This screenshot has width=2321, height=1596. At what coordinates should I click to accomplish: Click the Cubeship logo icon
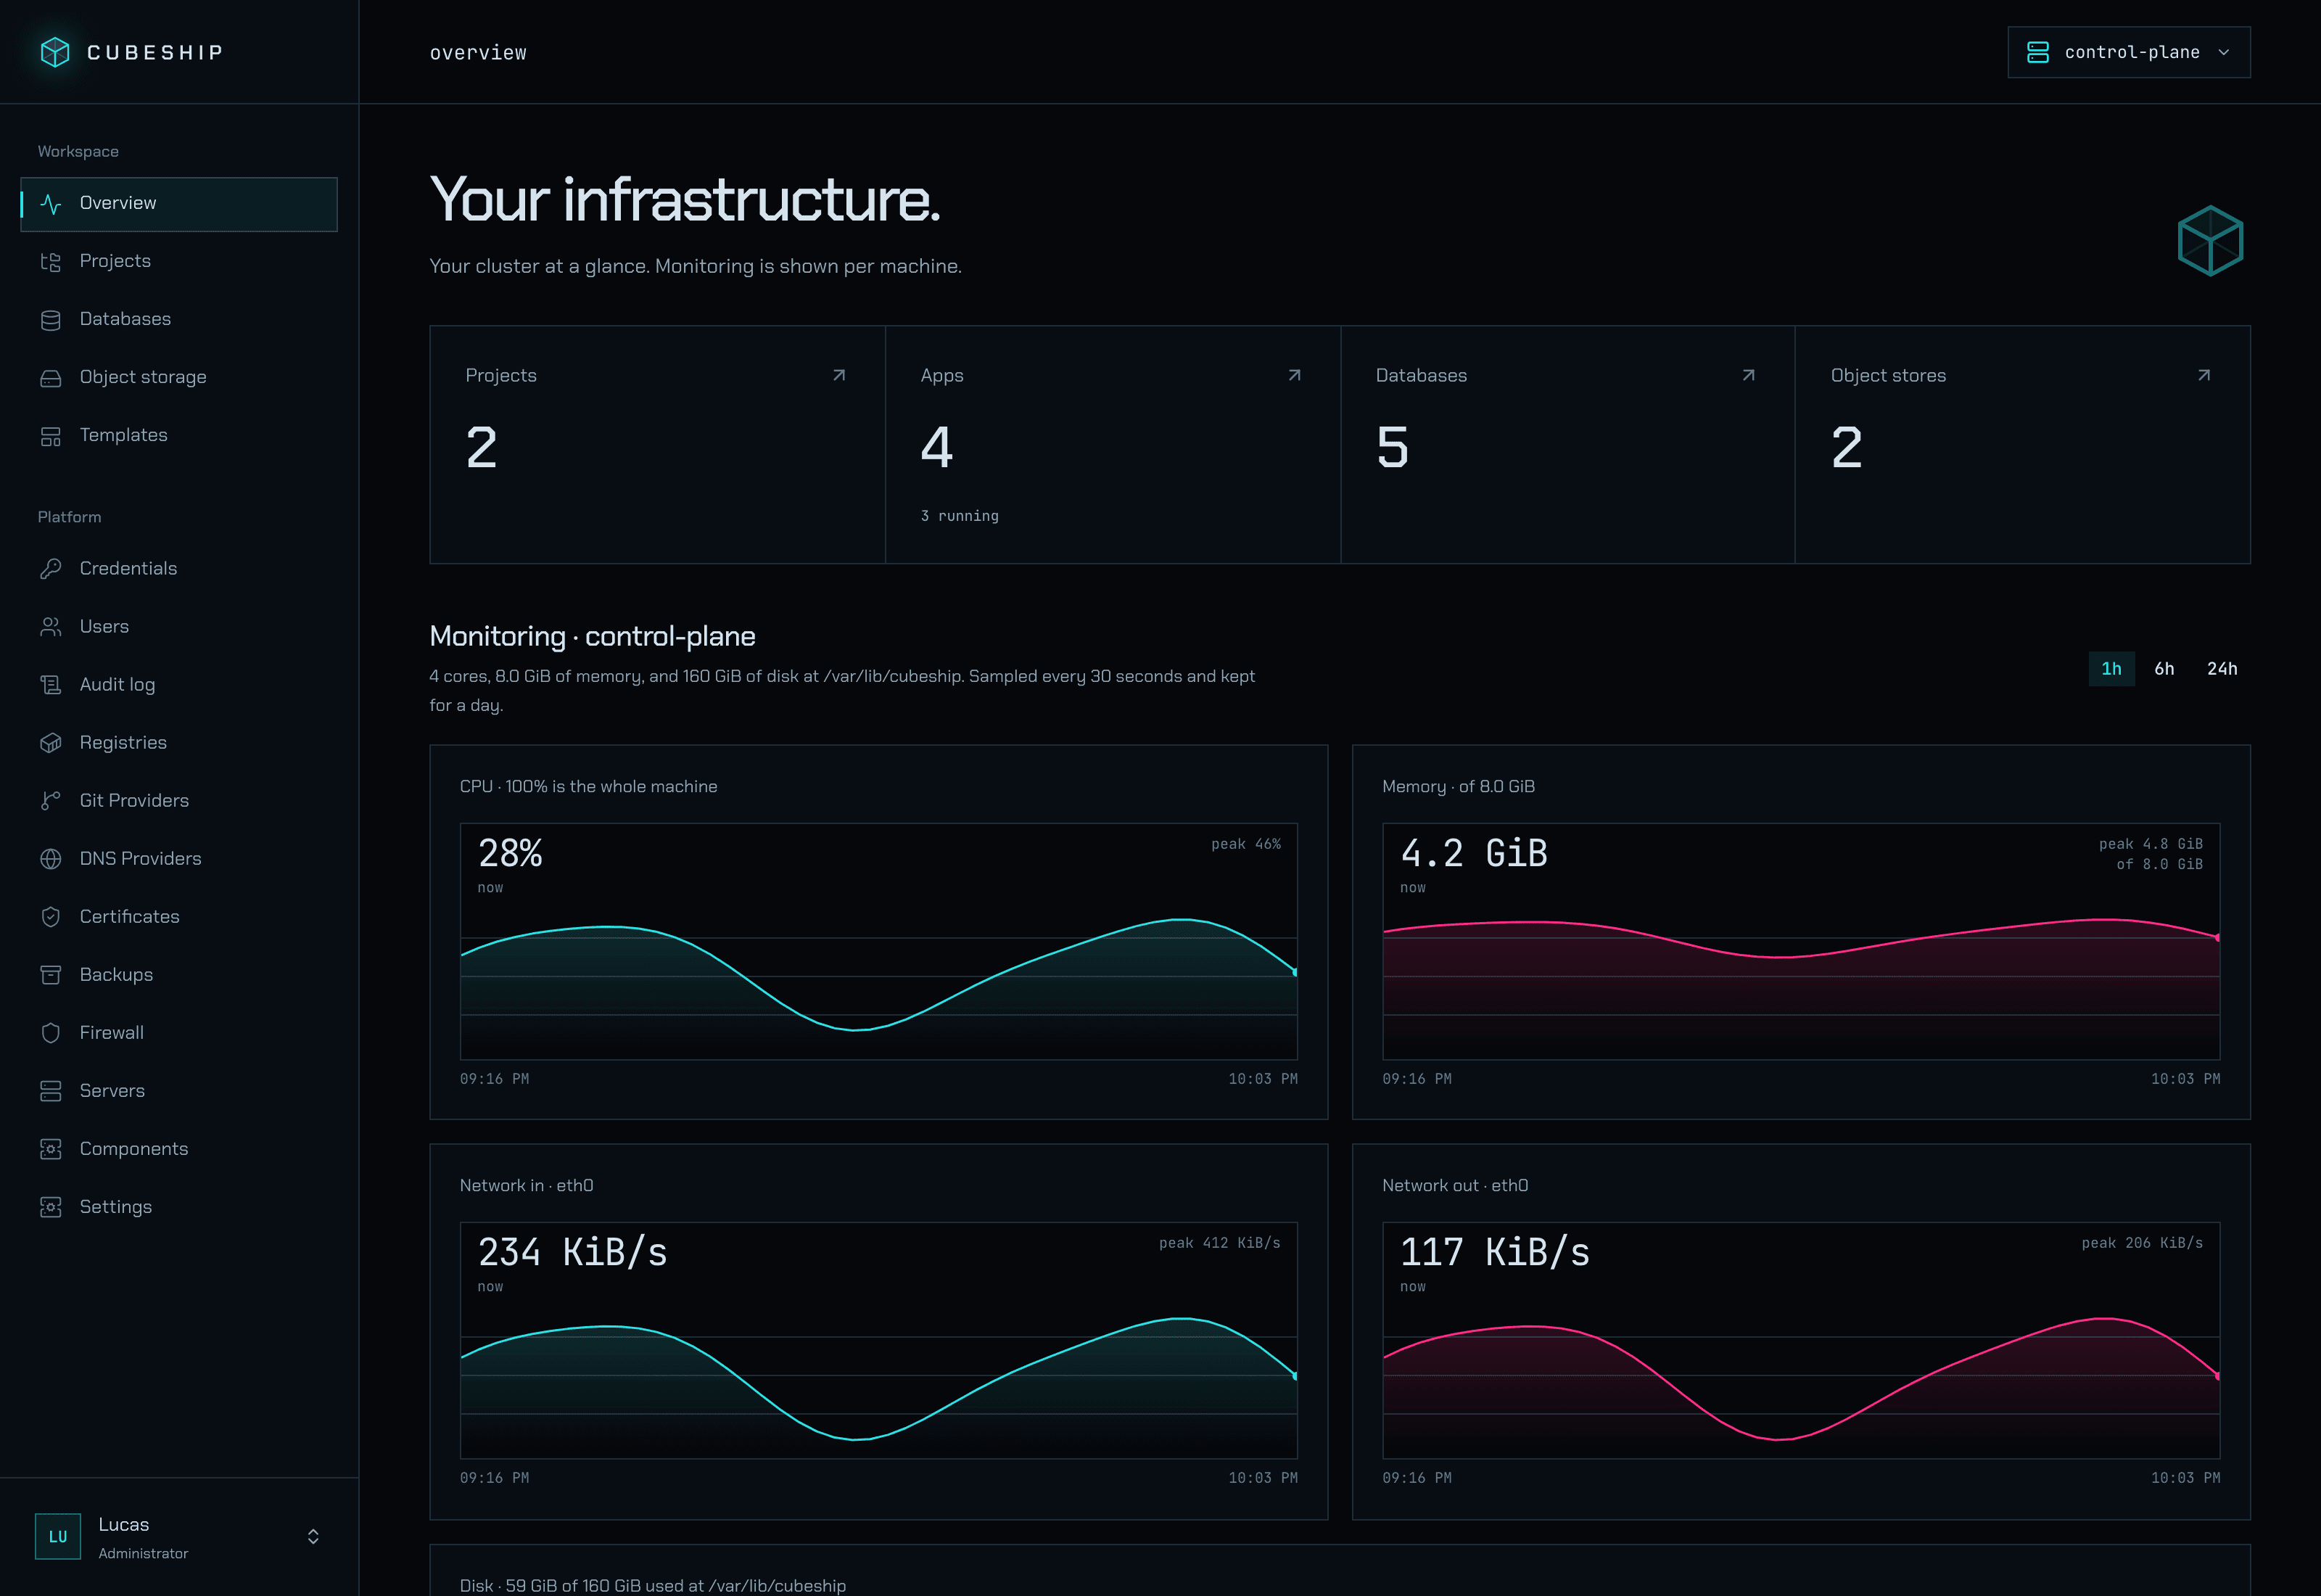(x=55, y=52)
